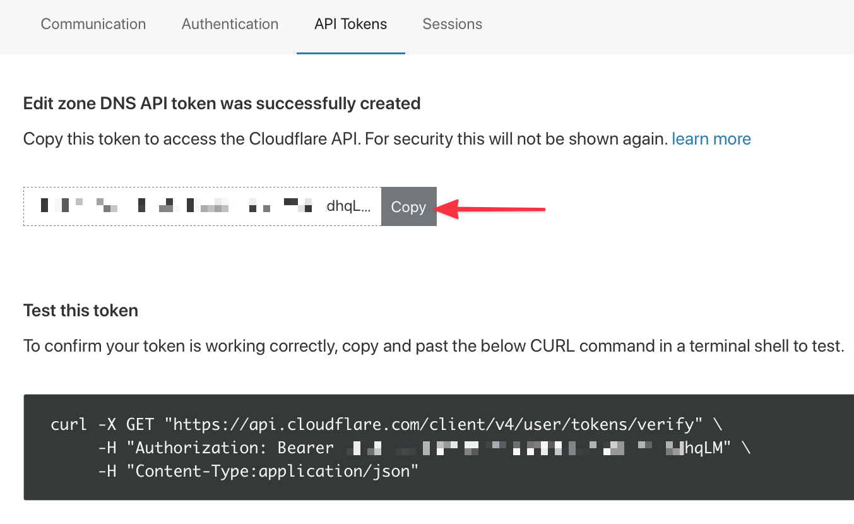Switch to the Communication tab

(93, 24)
